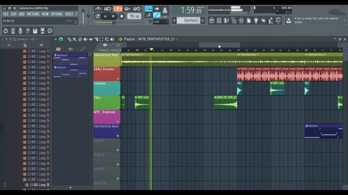The image size is (348, 195).
Task: Select the paint brush tool in Playlist
Action: pos(74,39)
